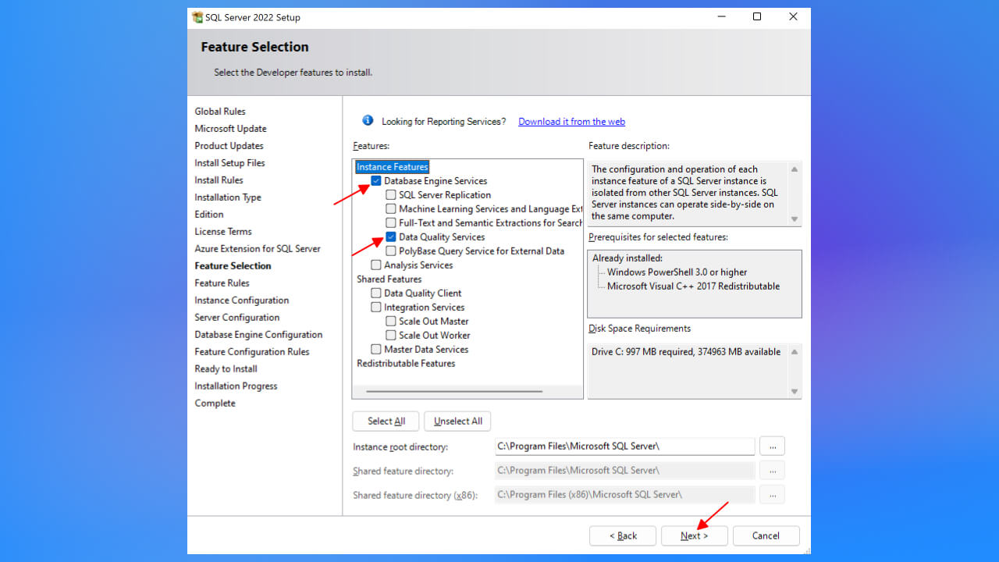
Task: Tick the Scale Out Master checkbox
Action: [391, 322]
